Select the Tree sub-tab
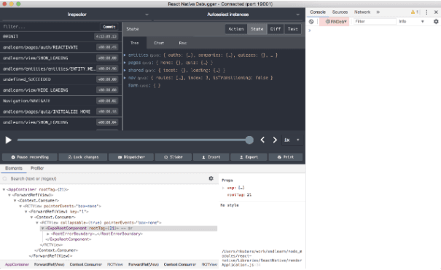The height and width of the screenshot is (270, 441). [135, 43]
